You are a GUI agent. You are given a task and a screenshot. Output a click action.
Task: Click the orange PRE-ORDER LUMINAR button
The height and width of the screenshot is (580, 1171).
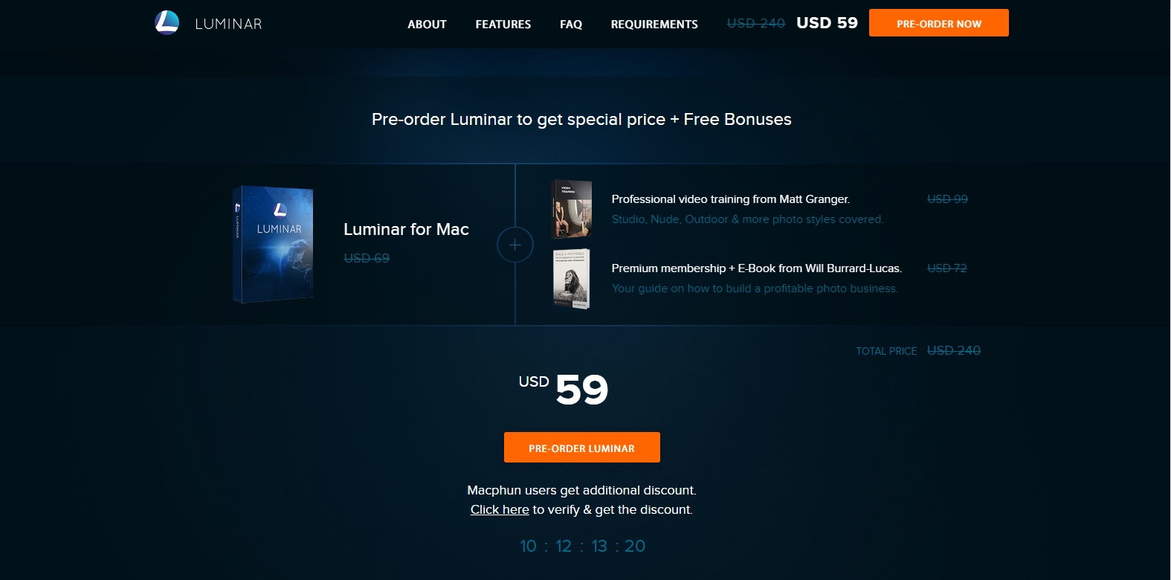(x=582, y=448)
